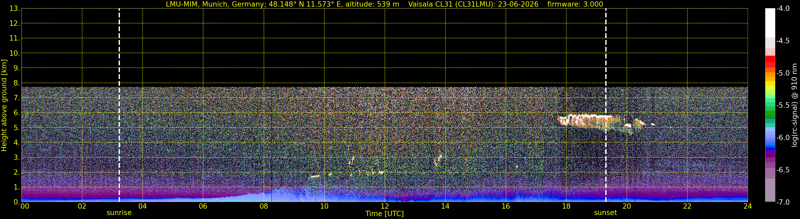The image size is (800, 219).
Task: Click the 12 tick on time axis
Action: pyautogui.click(x=384, y=206)
